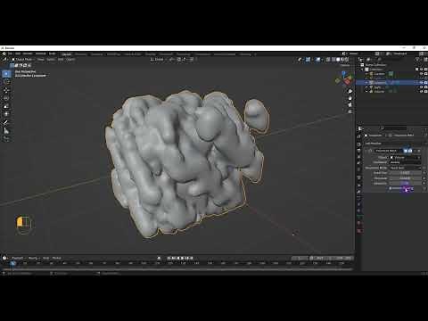Open the Object Mode dropdown
The image size is (428, 321).
(24, 60)
